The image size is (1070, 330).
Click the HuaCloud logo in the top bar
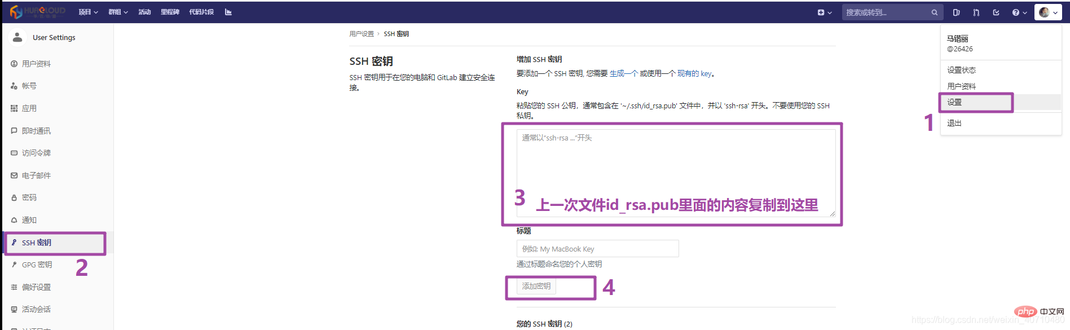(x=37, y=12)
